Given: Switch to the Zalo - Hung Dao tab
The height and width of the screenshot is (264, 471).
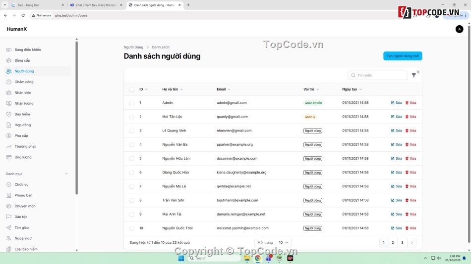Looking at the screenshot, I should point(37,5).
